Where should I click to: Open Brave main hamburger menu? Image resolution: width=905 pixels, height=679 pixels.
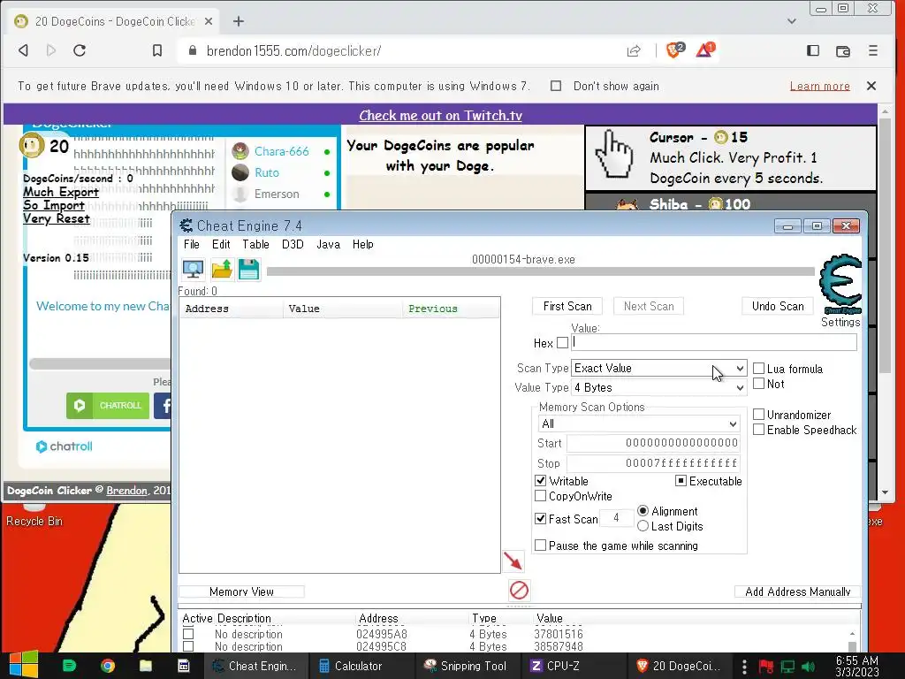(872, 50)
